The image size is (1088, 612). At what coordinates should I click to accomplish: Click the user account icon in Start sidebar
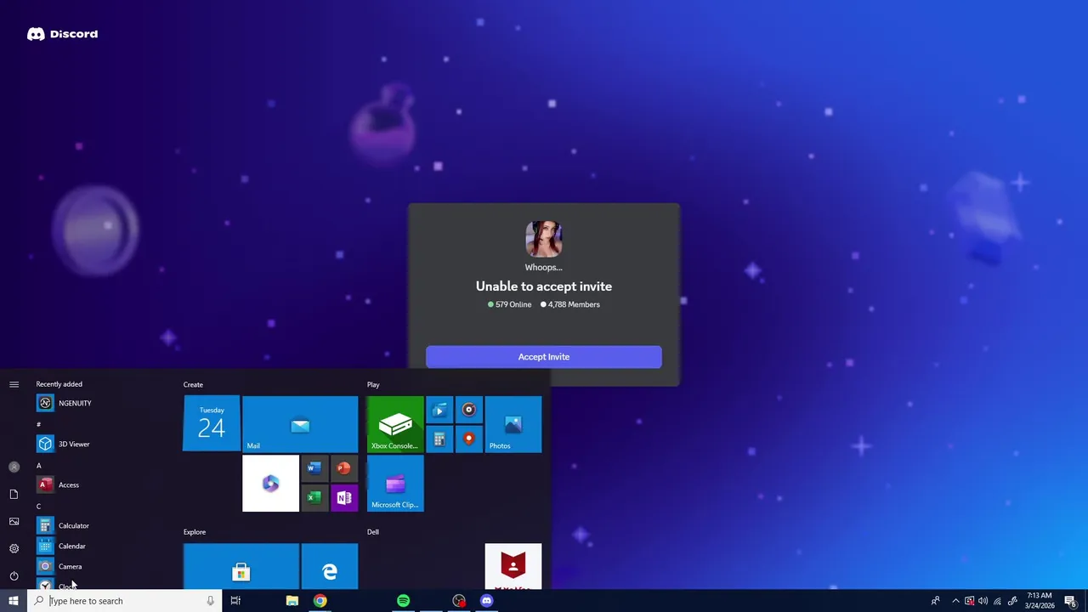coord(14,467)
